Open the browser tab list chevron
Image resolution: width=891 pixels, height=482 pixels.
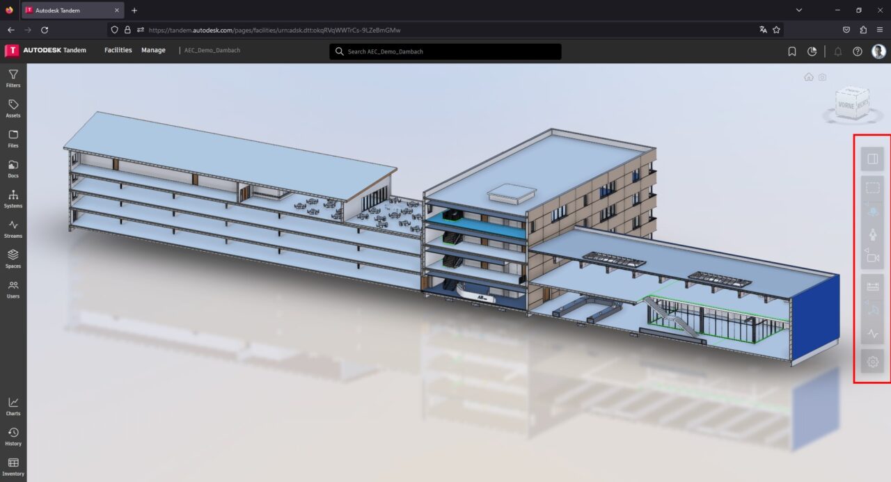point(799,10)
